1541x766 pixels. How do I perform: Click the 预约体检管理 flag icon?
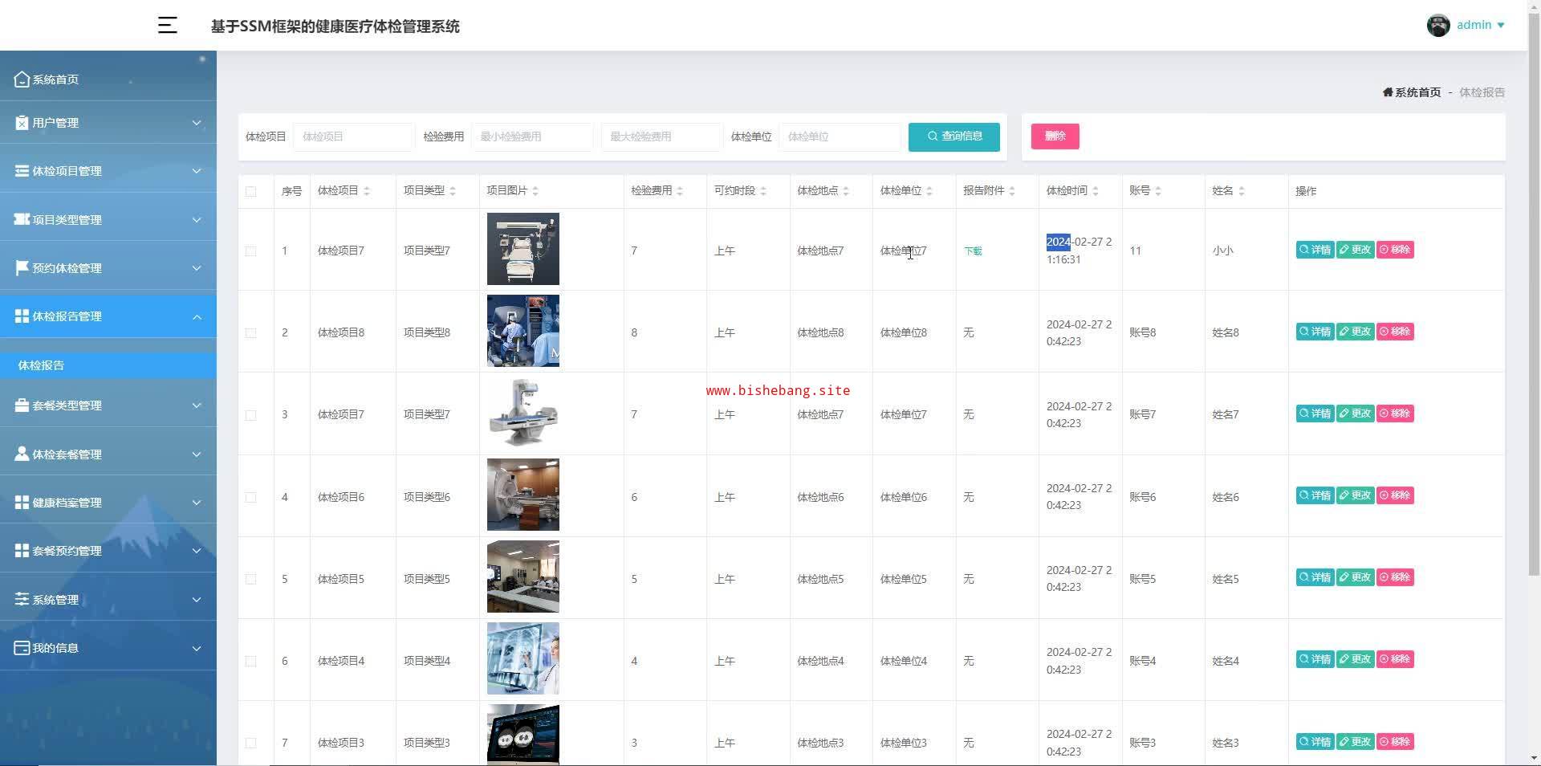[x=22, y=267]
